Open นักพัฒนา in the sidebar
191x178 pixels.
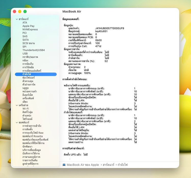click(27, 147)
